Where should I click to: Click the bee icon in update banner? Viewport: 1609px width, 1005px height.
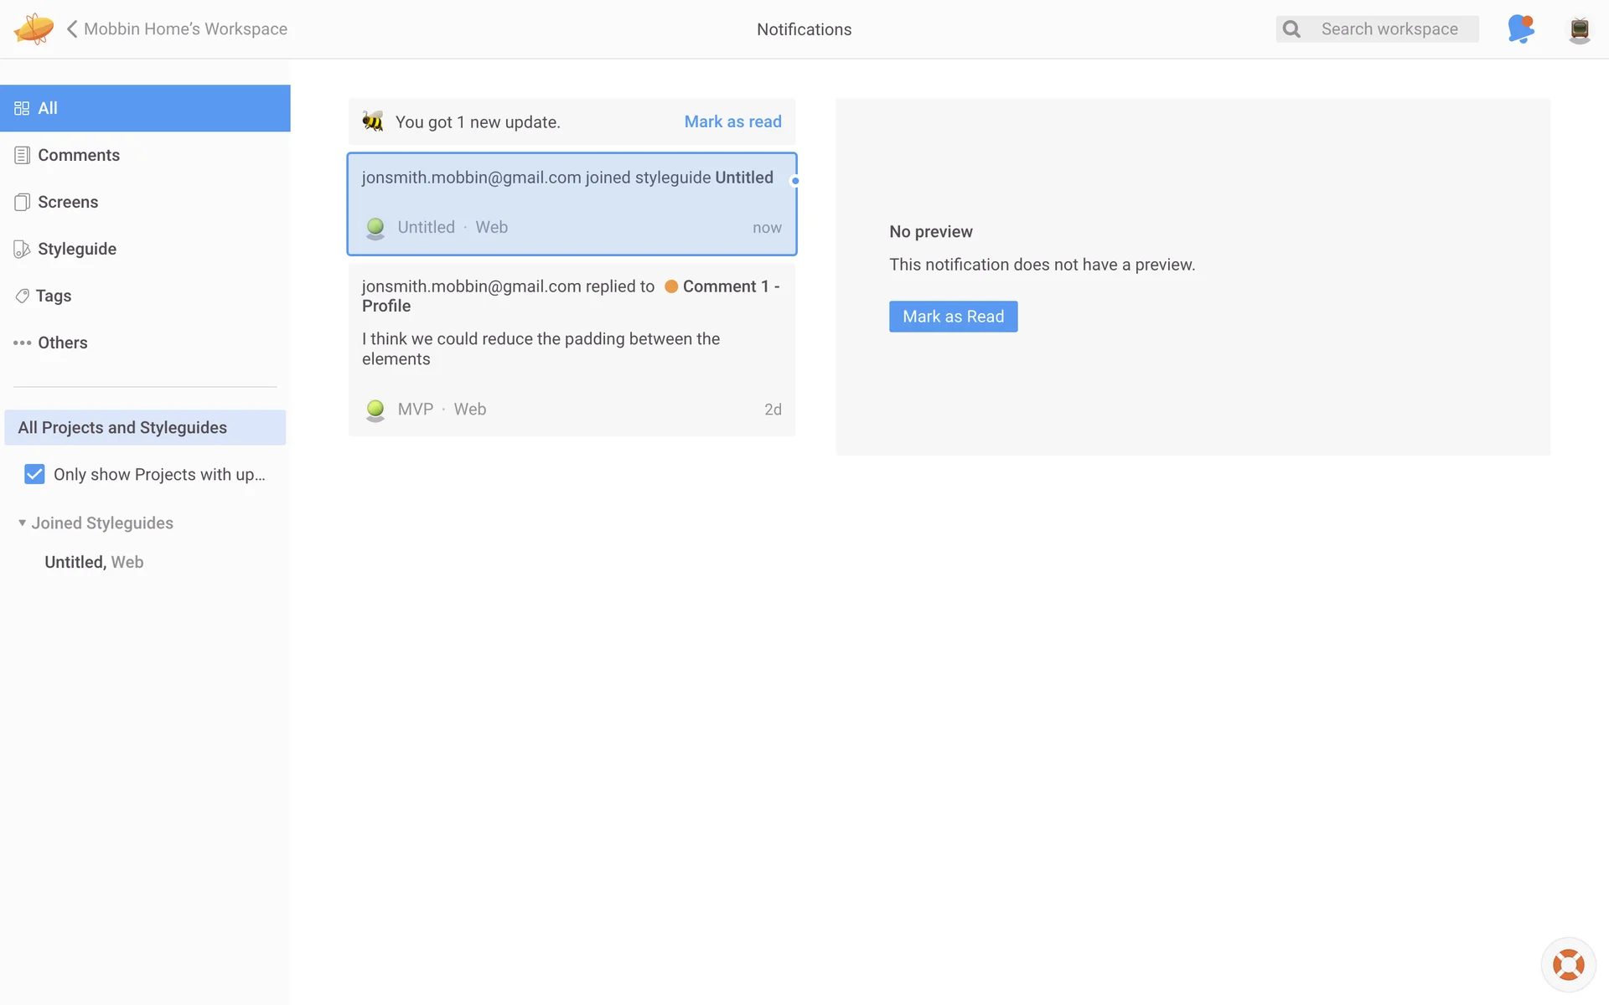(373, 121)
